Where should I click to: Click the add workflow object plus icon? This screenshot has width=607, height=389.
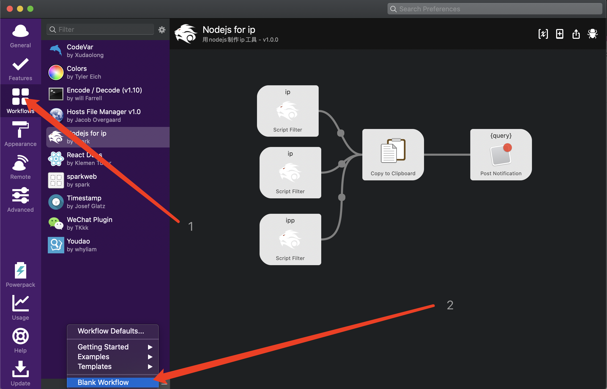pos(559,34)
